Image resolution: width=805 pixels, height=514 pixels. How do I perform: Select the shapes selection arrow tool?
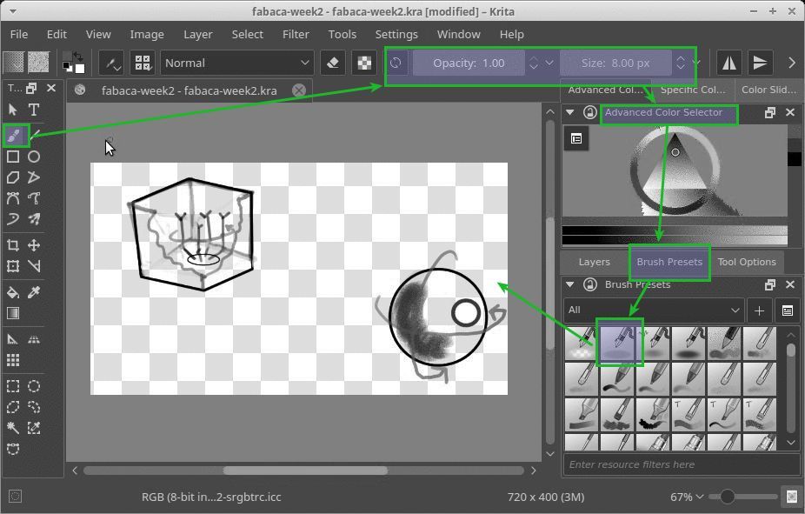click(13, 110)
